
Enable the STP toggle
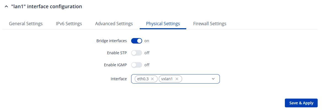pyautogui.click(x=136, y=53)
